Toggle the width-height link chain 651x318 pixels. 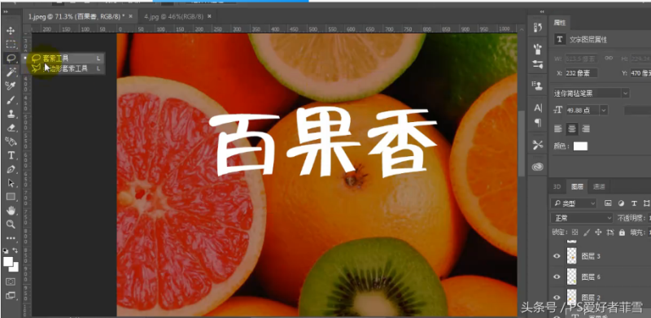point(609,59)
